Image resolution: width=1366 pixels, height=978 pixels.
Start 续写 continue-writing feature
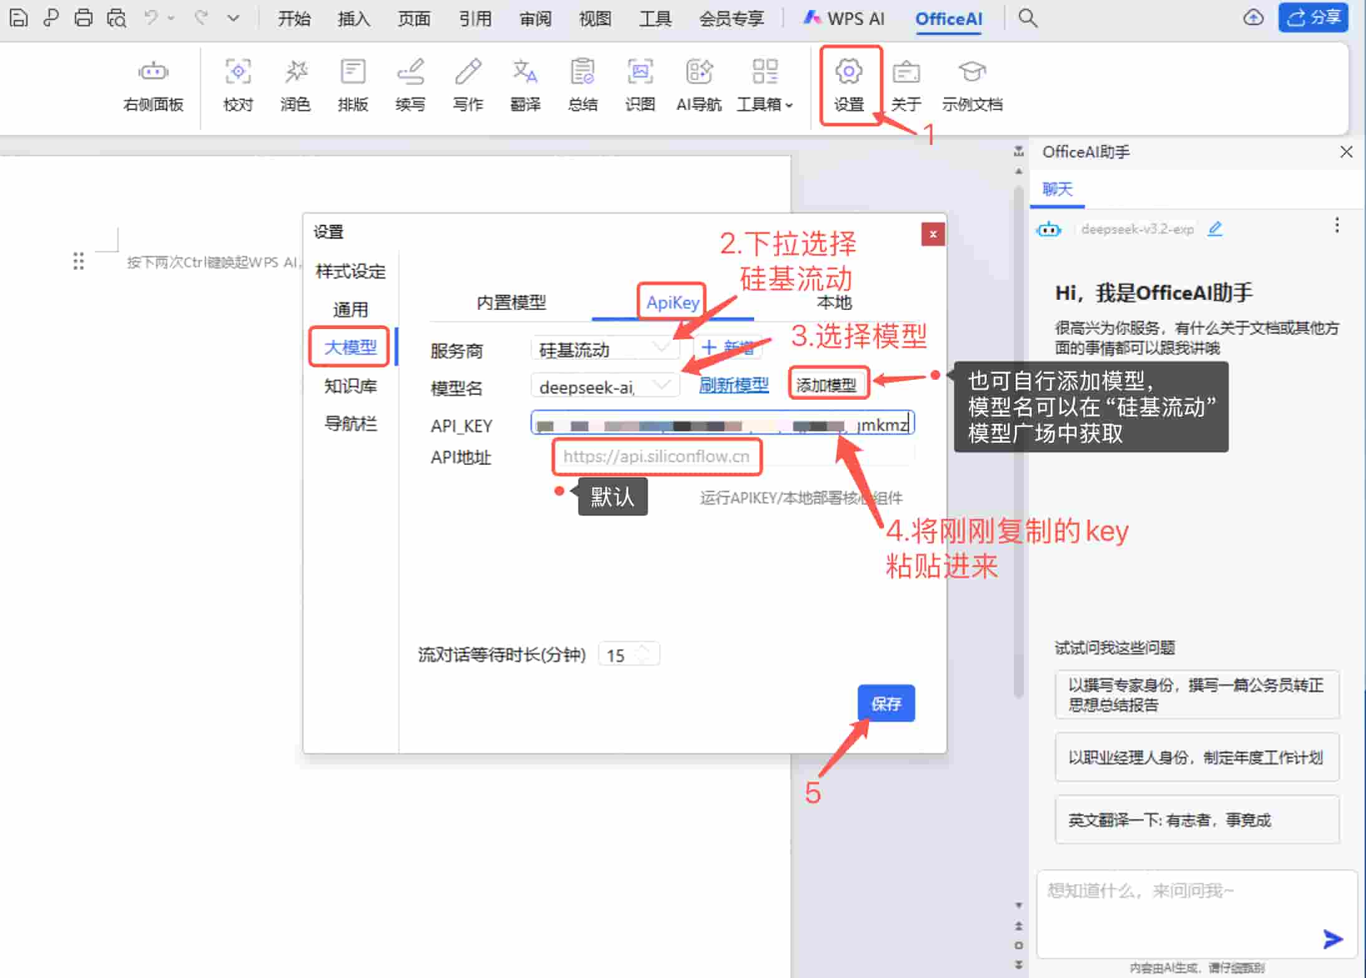[410, 84]
